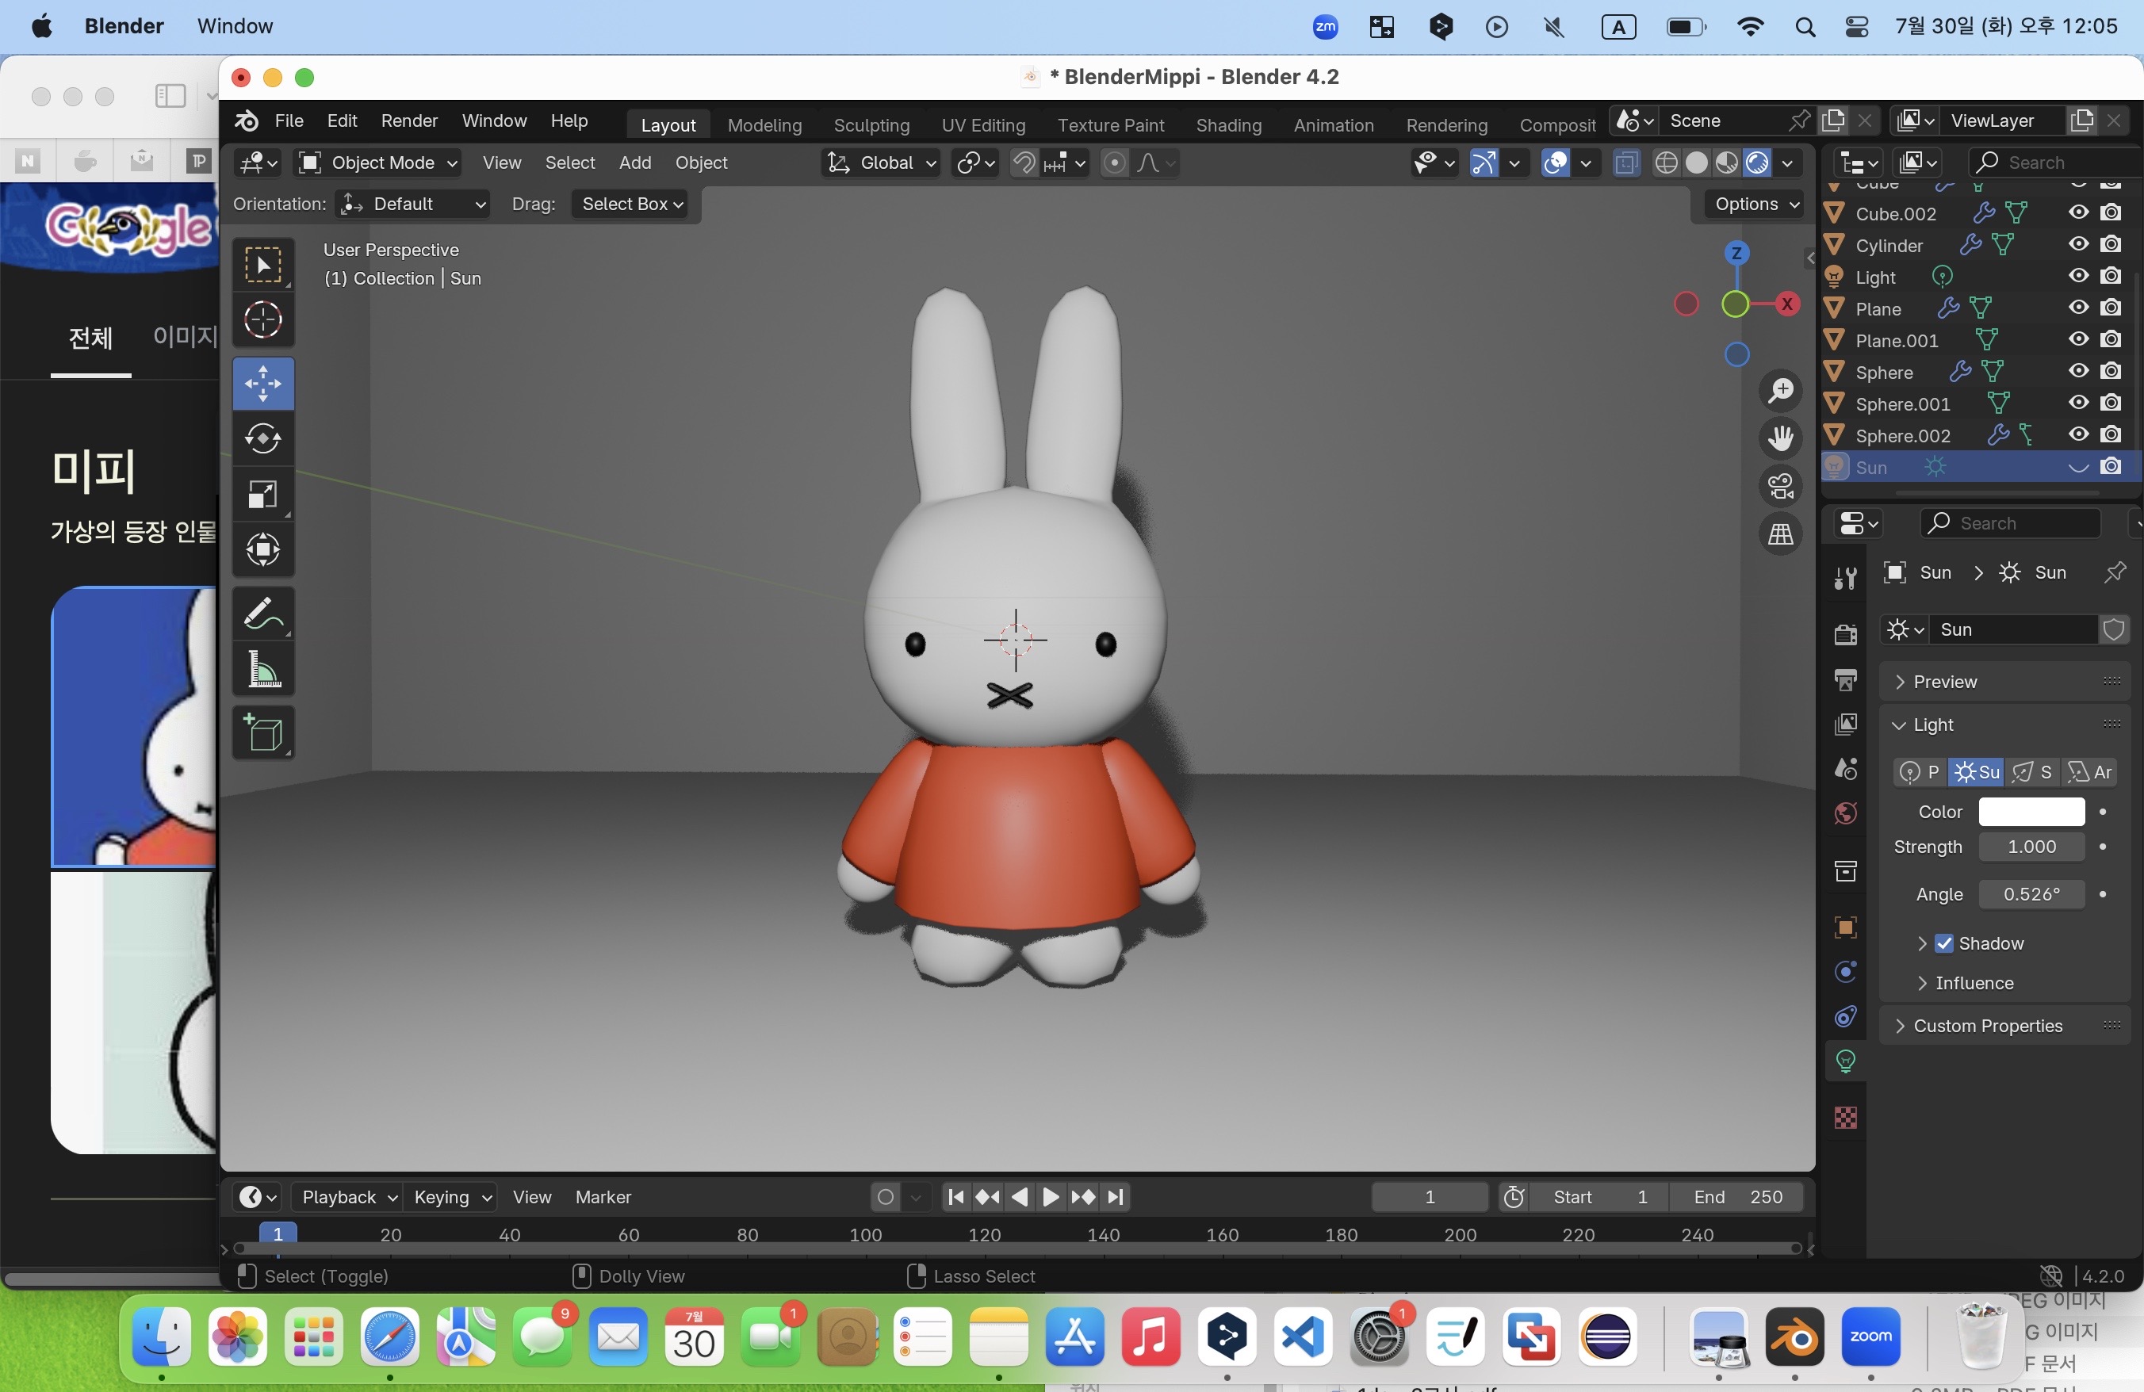This screenshot has width=2144, height=1392.
Task: Click the light Color swatch
Action: 2031,811
